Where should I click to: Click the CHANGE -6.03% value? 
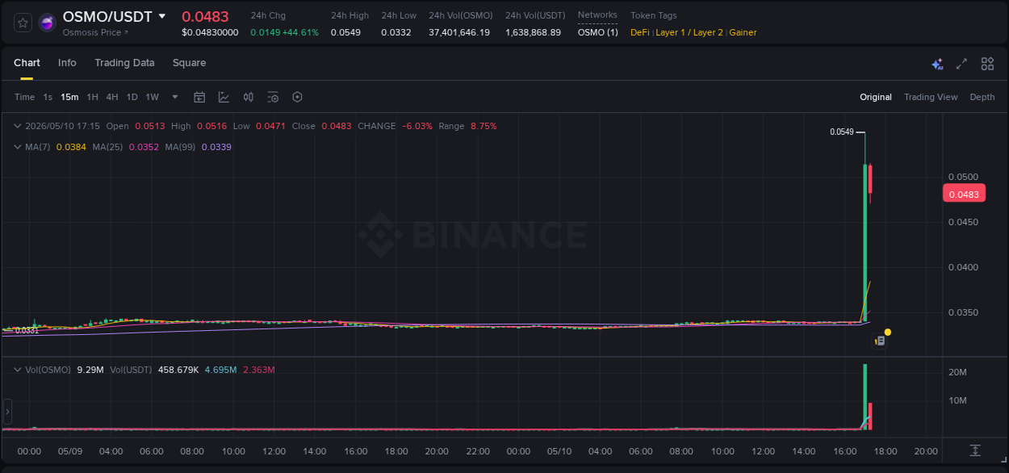point(417,126)
